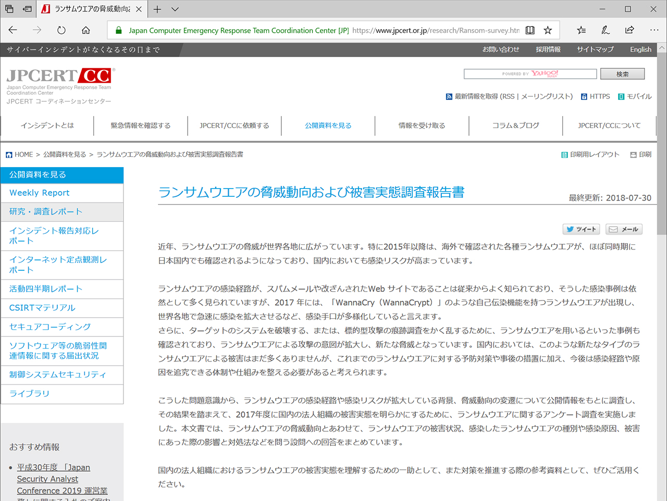The image size is (667, 501).
Task: Toggle the Web Note pen tool
Action: pos(605,30)
